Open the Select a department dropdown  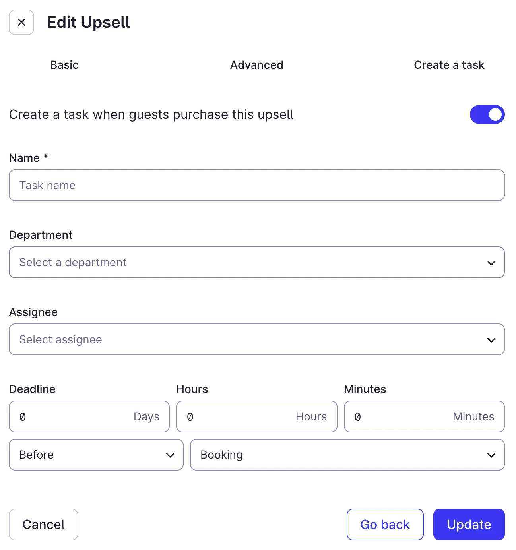tap(246, 262)
